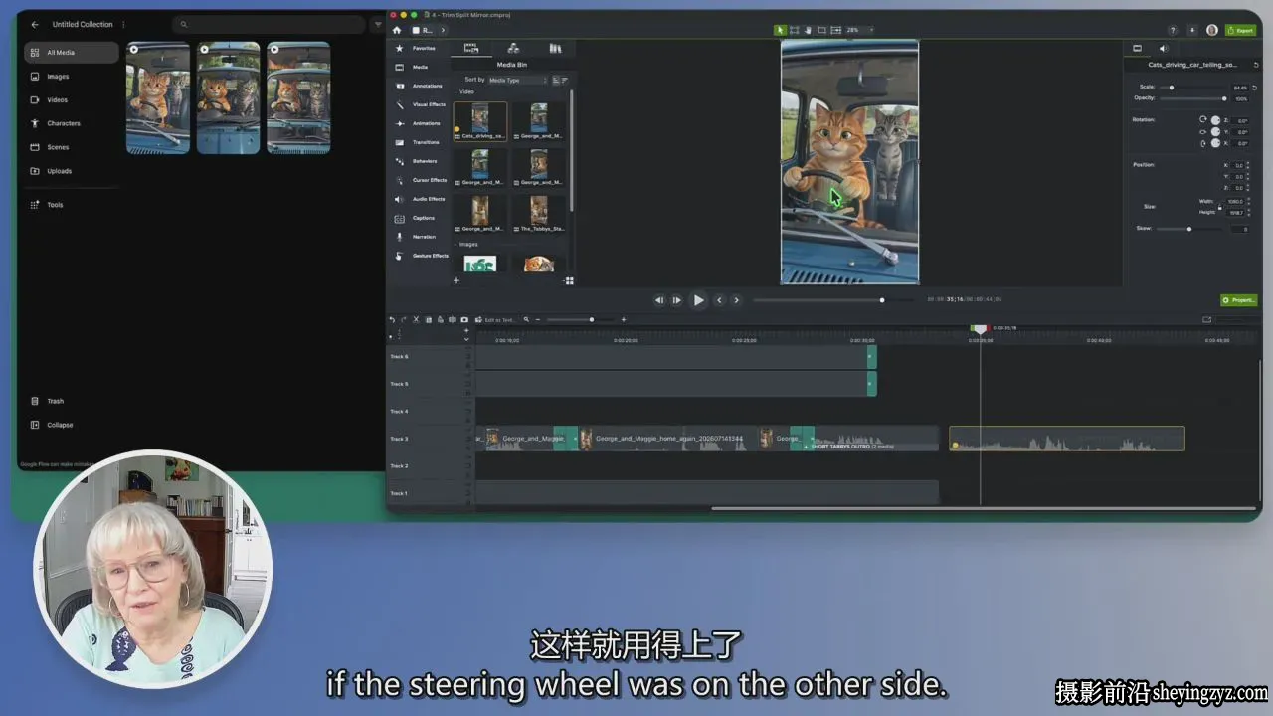Choose the crop tool in the canvas toolbar
Screen dimensions: 1273x716
821,30
